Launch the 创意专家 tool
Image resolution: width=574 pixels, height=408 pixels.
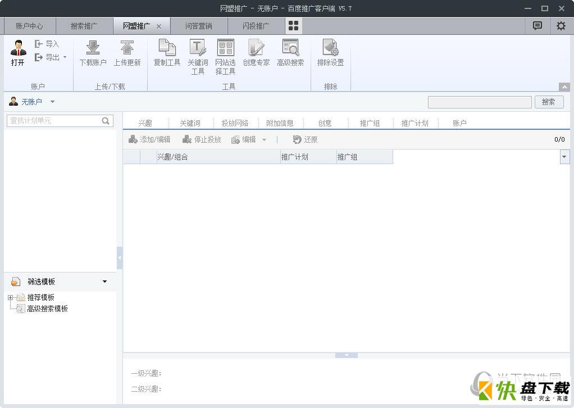tap(256, 53)
